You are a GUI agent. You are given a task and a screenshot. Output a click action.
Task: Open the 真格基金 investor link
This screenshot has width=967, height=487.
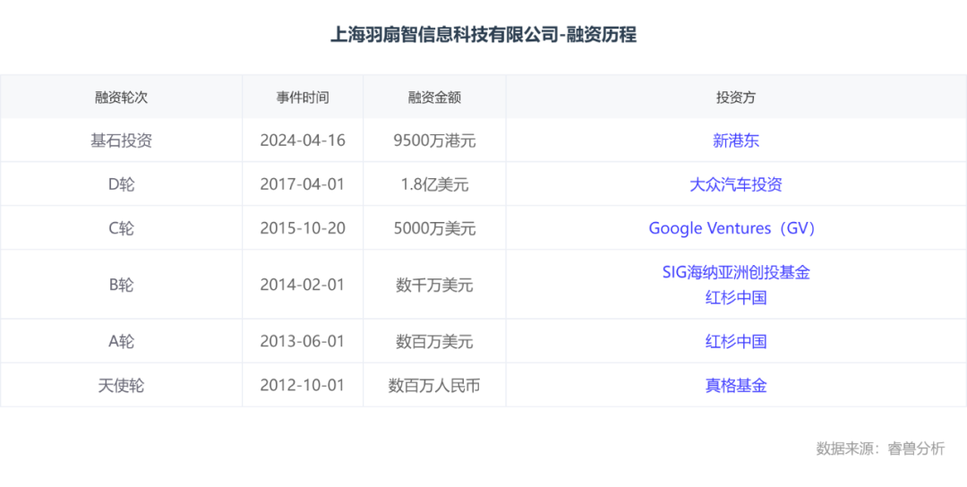736,386
